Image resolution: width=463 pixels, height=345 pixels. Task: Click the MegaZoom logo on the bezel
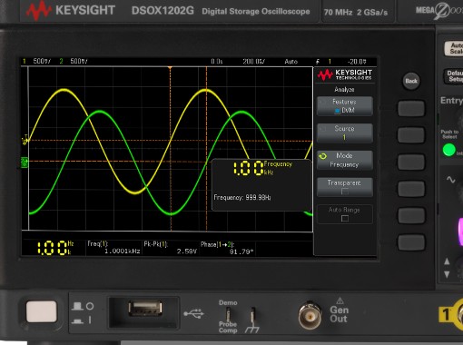pos(439,11)
